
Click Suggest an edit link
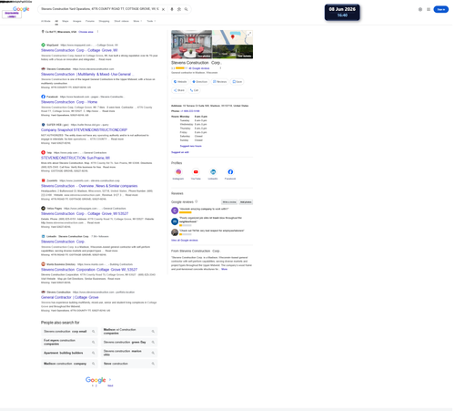180,152
